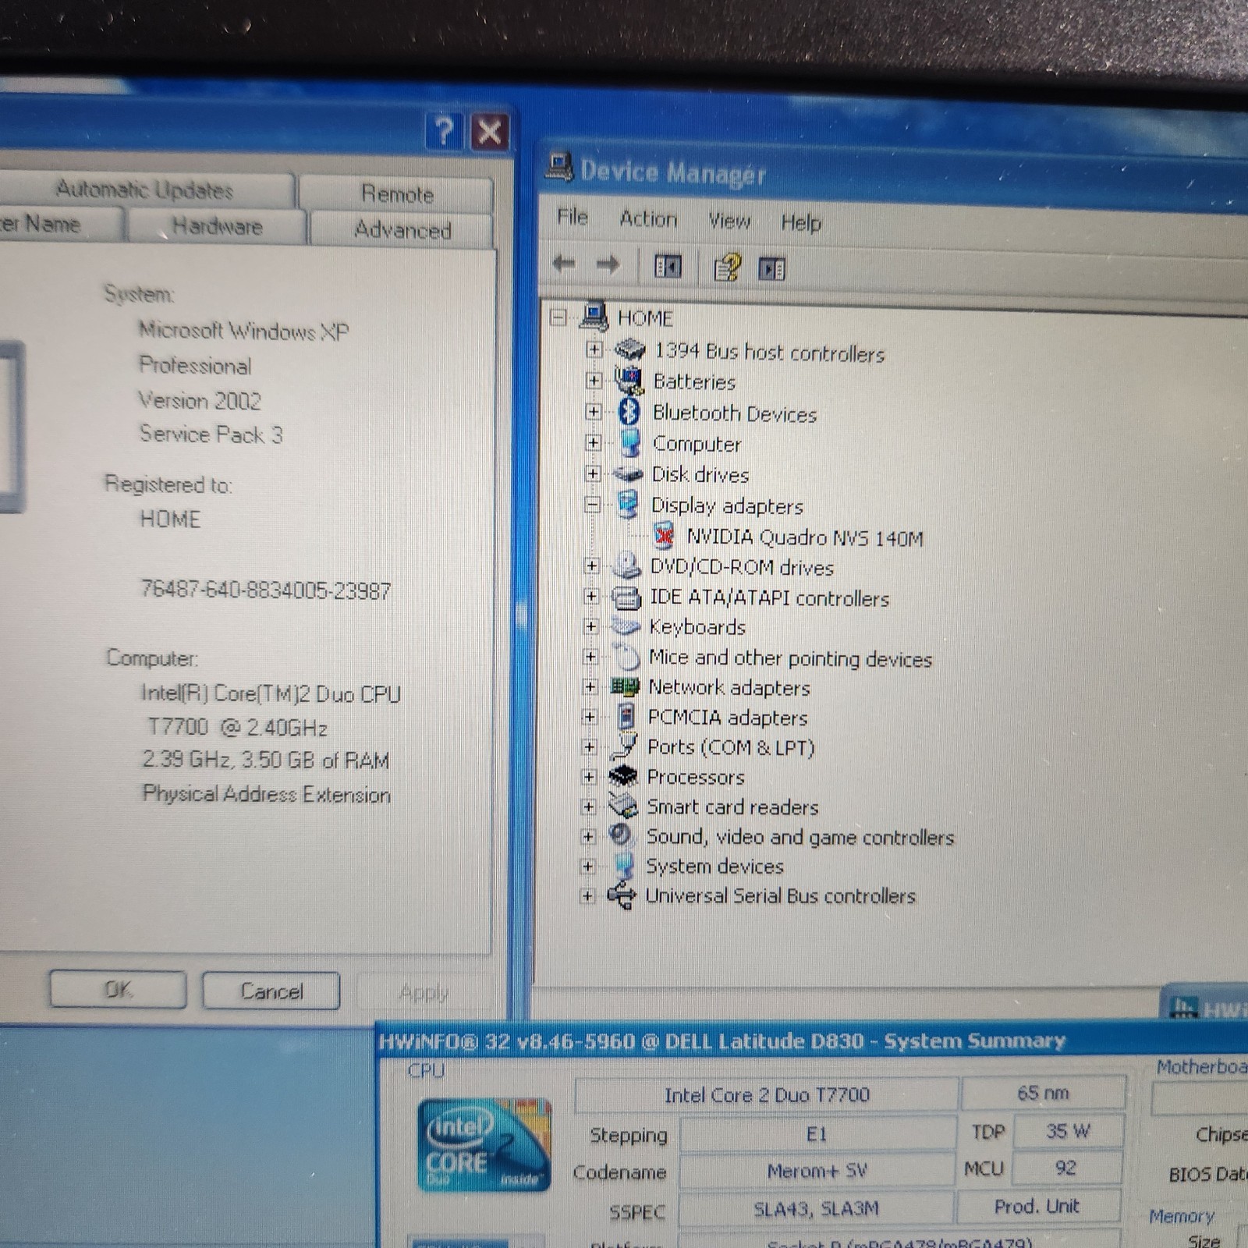Click the Forward arrow in Device Manager toolbar
Screen dimensions: 1248x1248
608,265
